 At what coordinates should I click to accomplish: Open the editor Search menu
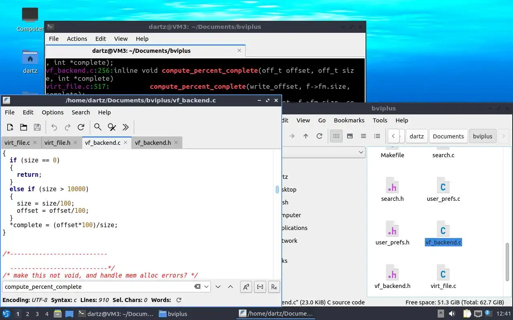pyautogui.click(x=81, y=112)
